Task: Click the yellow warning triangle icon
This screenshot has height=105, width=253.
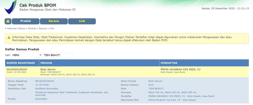Action: click(9, 38)
